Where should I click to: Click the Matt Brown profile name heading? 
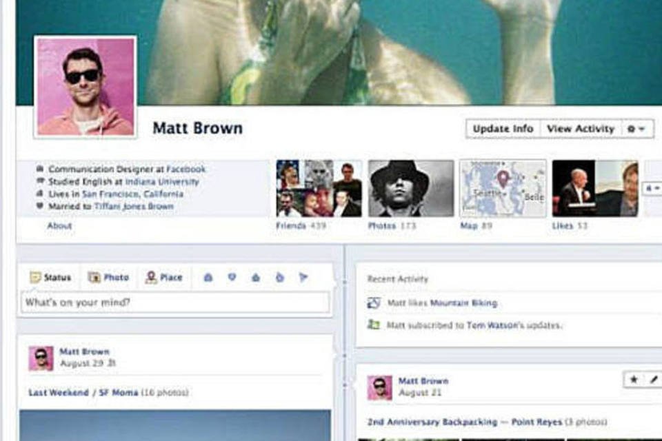(198, 128)
